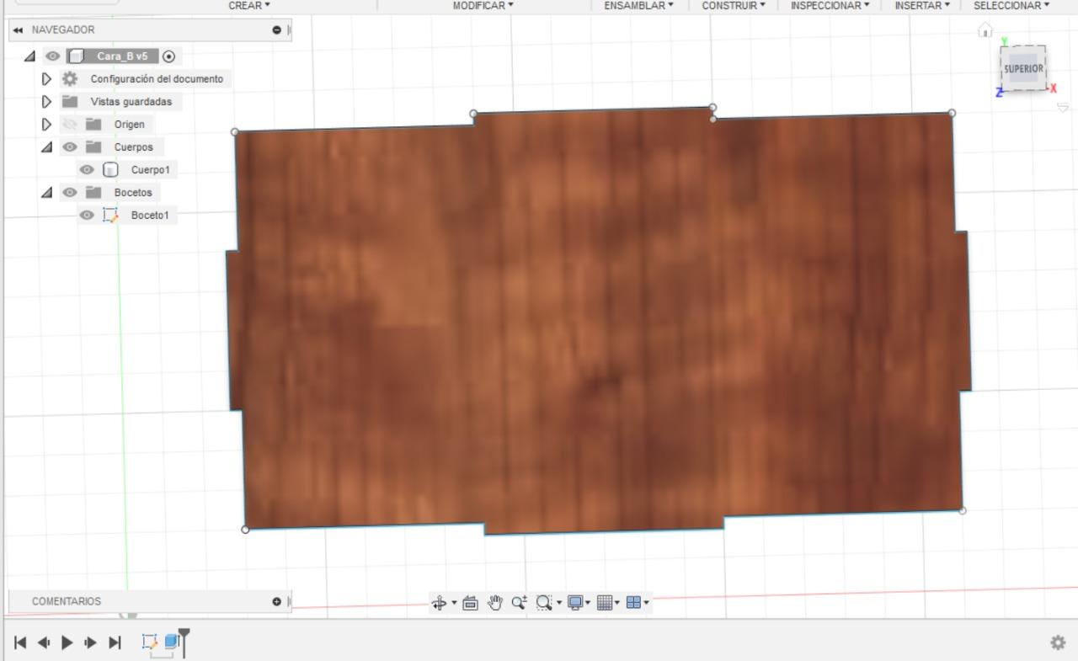Viewport: 1078px width, 661px height.
Task: Step back one timeline feature
Action: pos(44,642)
